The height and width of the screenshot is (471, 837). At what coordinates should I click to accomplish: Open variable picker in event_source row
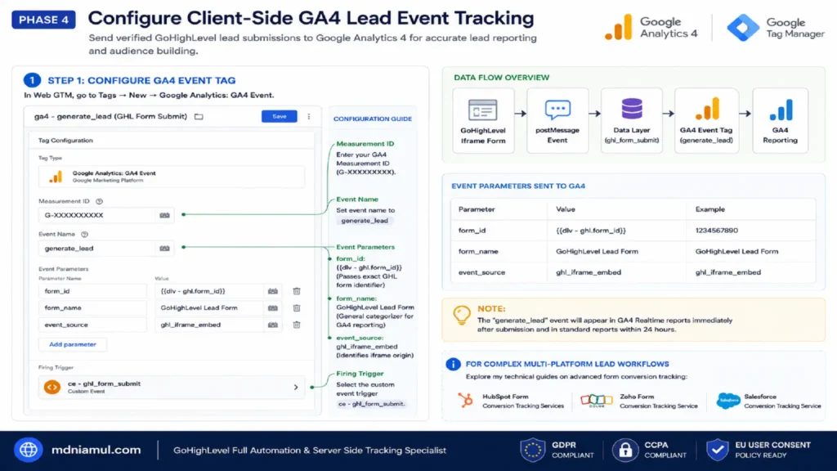pos(273,325)
